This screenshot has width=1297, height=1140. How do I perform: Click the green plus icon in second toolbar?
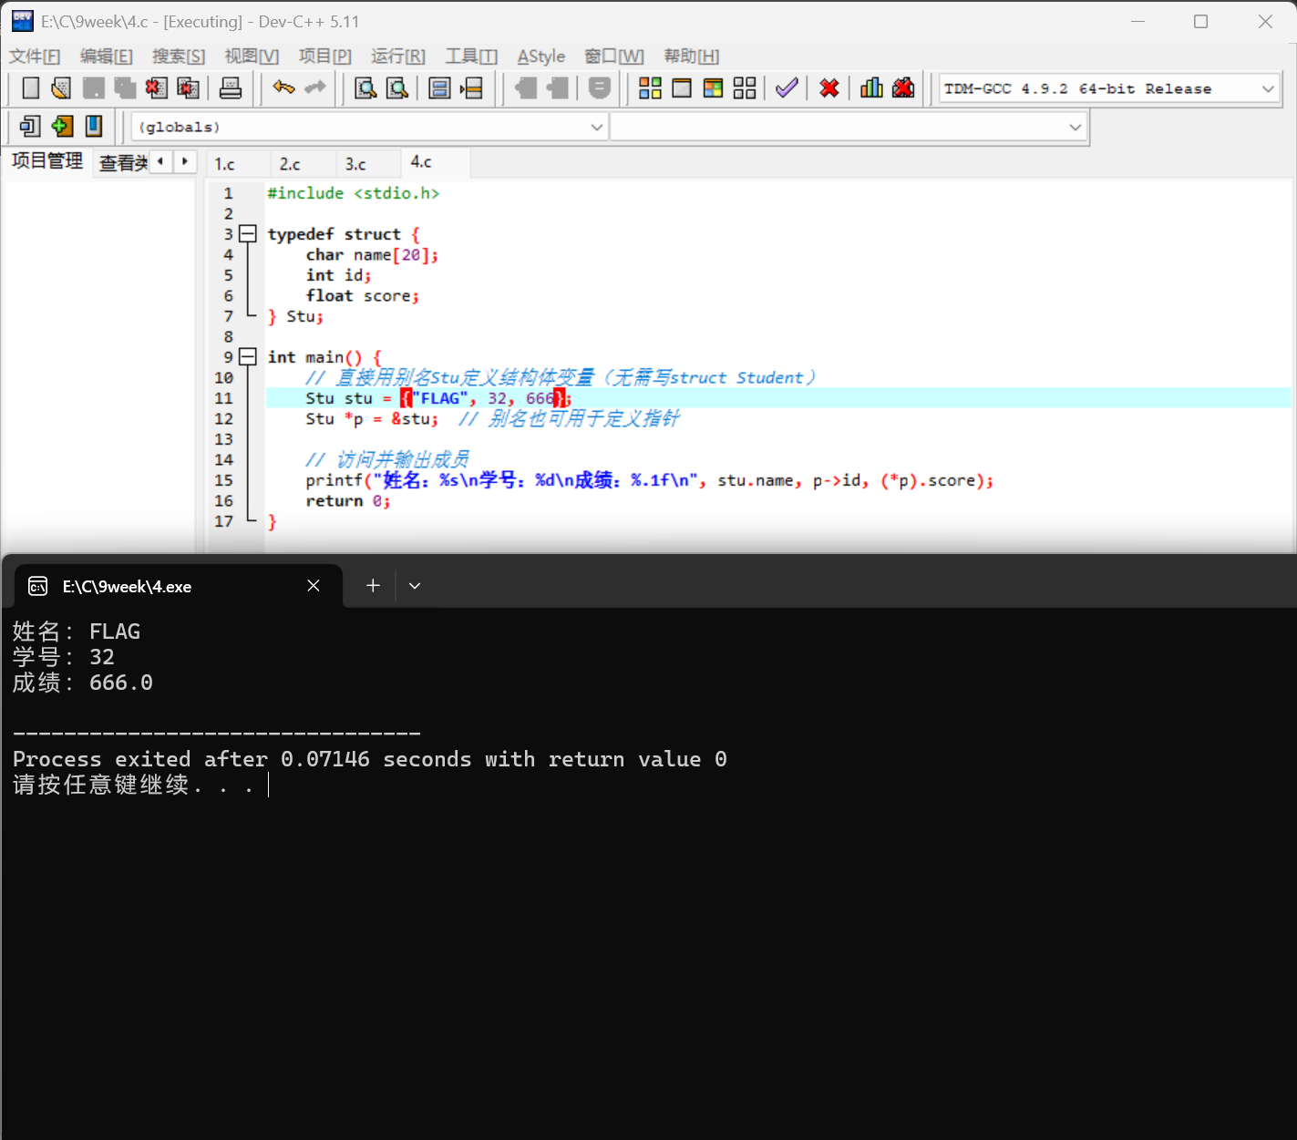click(x=62, y=126)
